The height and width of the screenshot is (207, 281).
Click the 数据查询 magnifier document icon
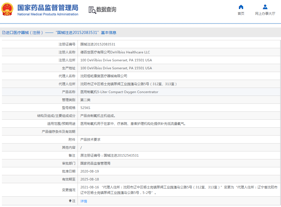click(x=92, y=10)
